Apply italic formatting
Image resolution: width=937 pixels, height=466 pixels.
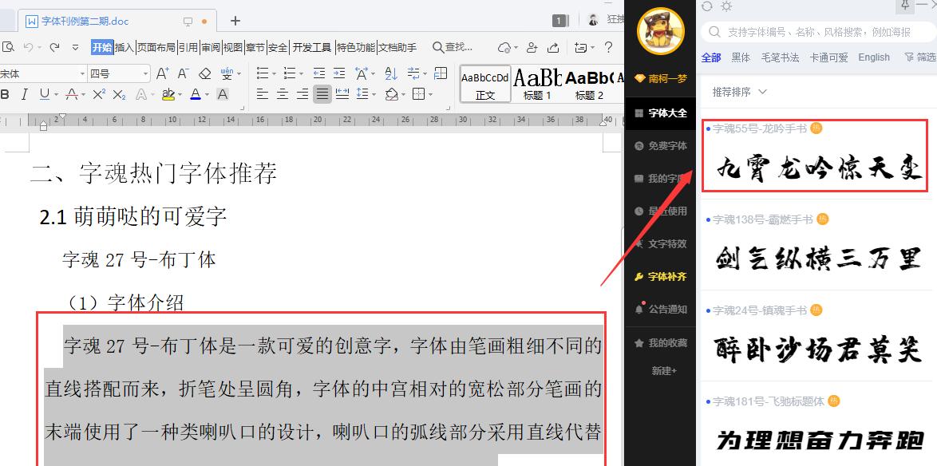pos(25,94)
